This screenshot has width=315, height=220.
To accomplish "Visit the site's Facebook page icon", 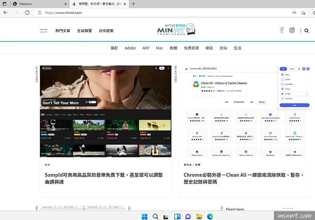I will [x=282, y=30].
